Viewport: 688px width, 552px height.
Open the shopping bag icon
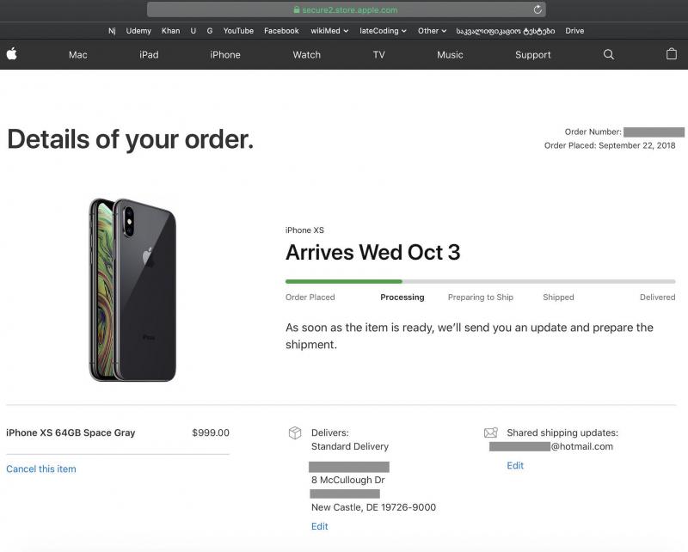(672, 54)
